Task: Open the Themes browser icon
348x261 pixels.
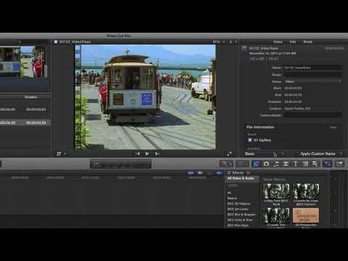Action: 315,164
